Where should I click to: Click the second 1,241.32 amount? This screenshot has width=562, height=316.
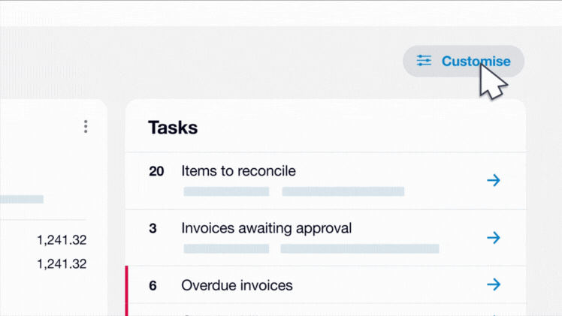coord(62,264)
